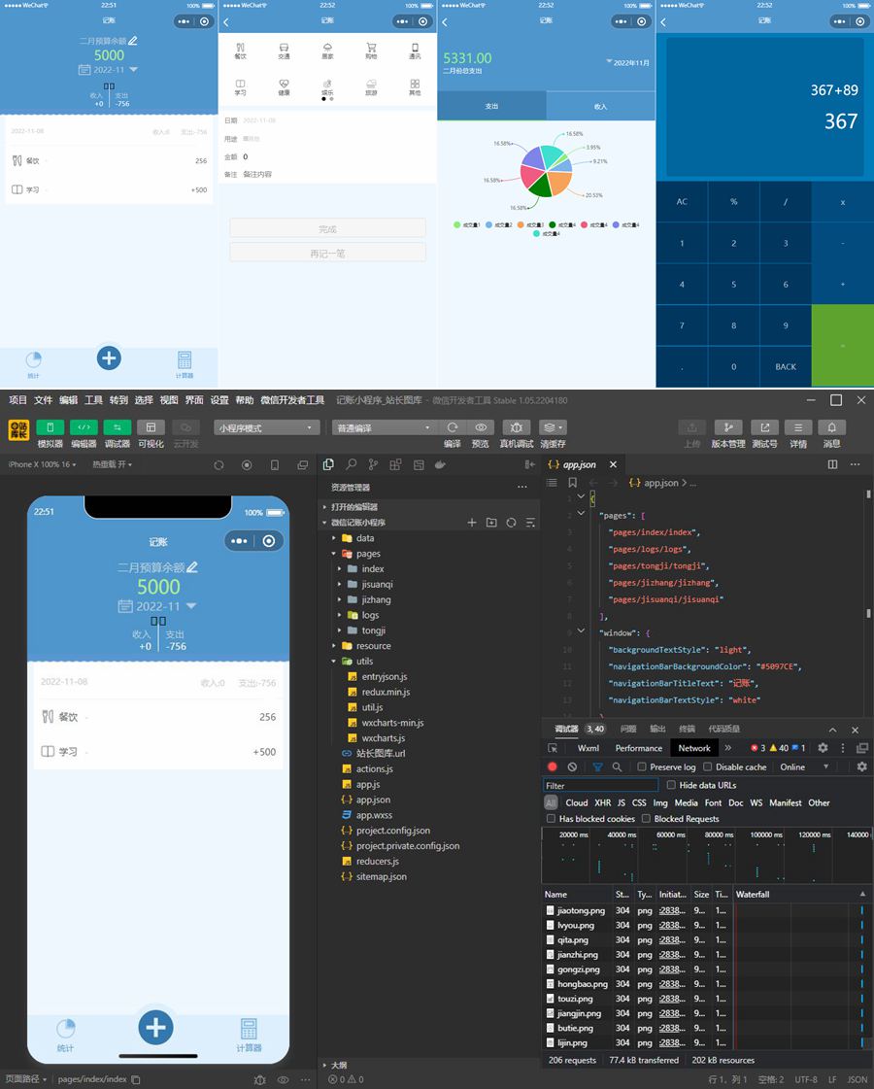Tick the Disable cache checkbox
874x1089 pixels.
[x=708, y=767]
